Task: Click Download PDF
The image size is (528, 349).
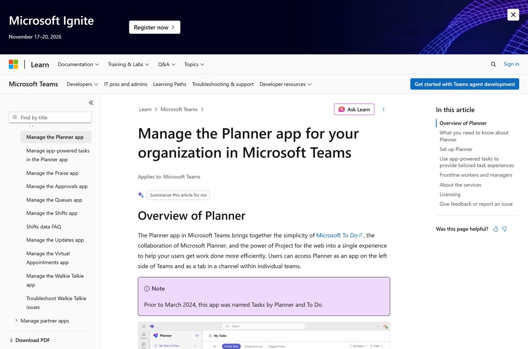Action: pos(29,340)
